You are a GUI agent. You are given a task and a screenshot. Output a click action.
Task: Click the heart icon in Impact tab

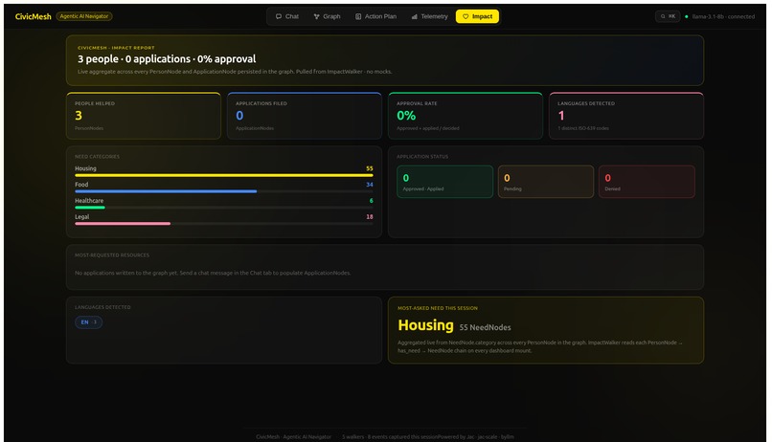(465, 16)
